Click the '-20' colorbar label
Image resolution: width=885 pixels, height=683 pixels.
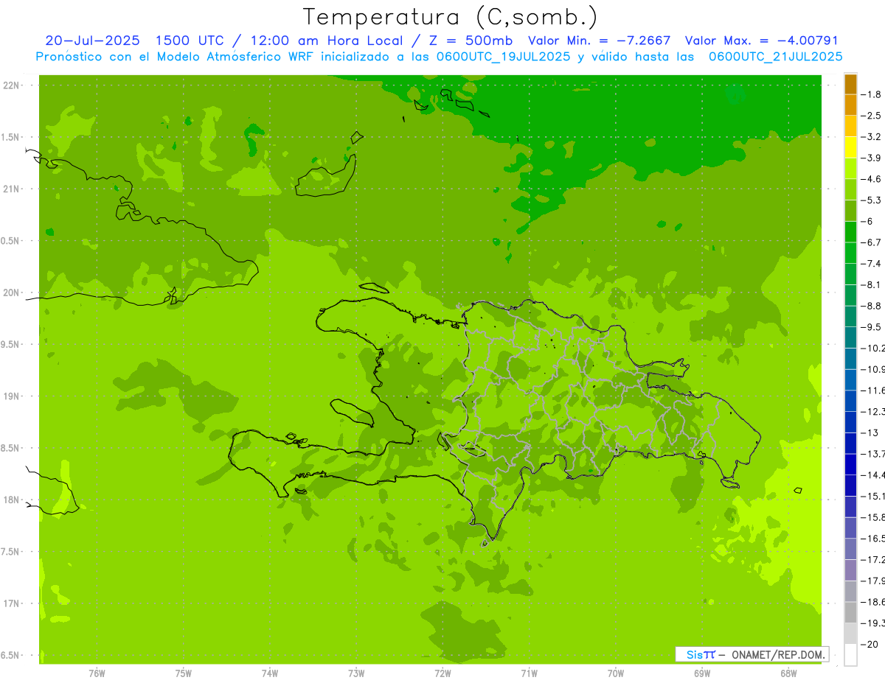coord(870,644)
